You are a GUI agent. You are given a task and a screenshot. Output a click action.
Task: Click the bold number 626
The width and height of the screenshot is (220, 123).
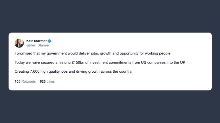(x=43, y=81)
